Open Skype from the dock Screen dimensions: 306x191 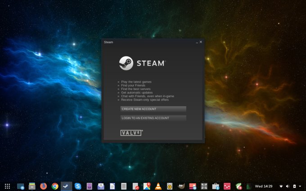point(78,186)
